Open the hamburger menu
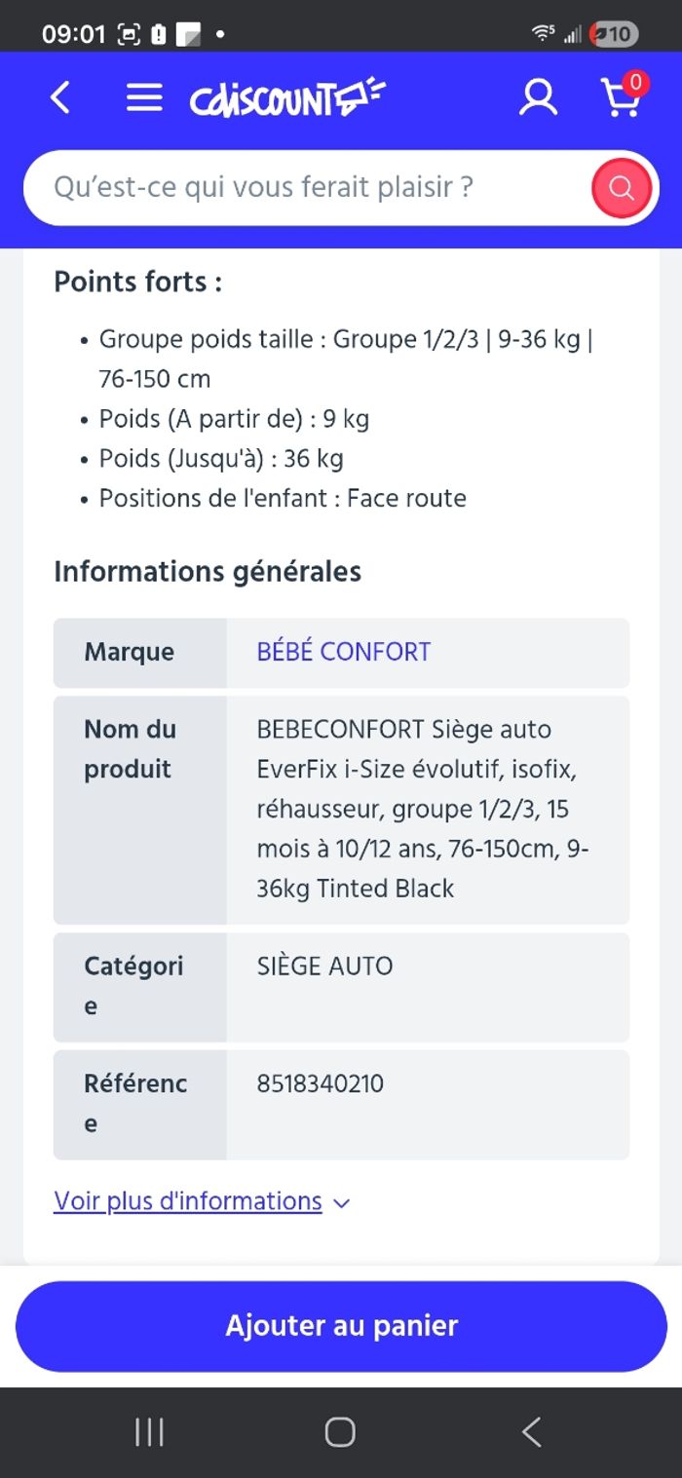Image resolution: width=682 pixels, height=1478 pixels. click(x=144, y=97)
